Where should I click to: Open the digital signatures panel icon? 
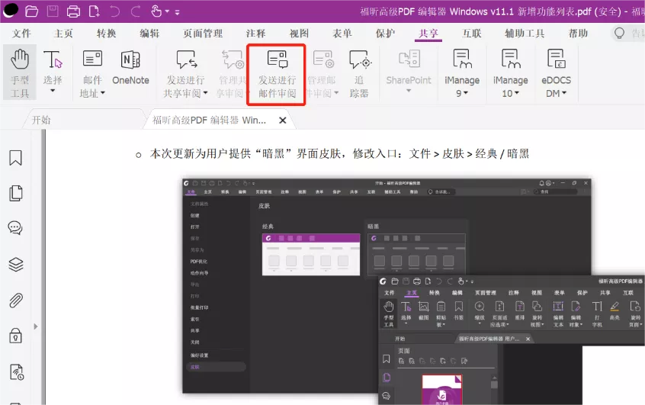pos(17,372)
